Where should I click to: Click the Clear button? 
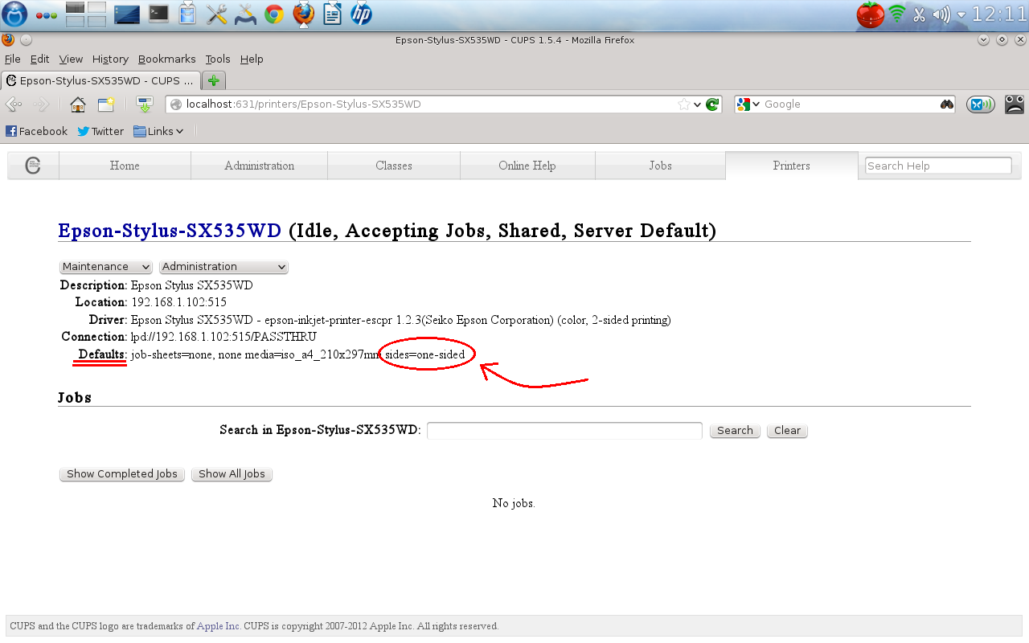point(787,431)
